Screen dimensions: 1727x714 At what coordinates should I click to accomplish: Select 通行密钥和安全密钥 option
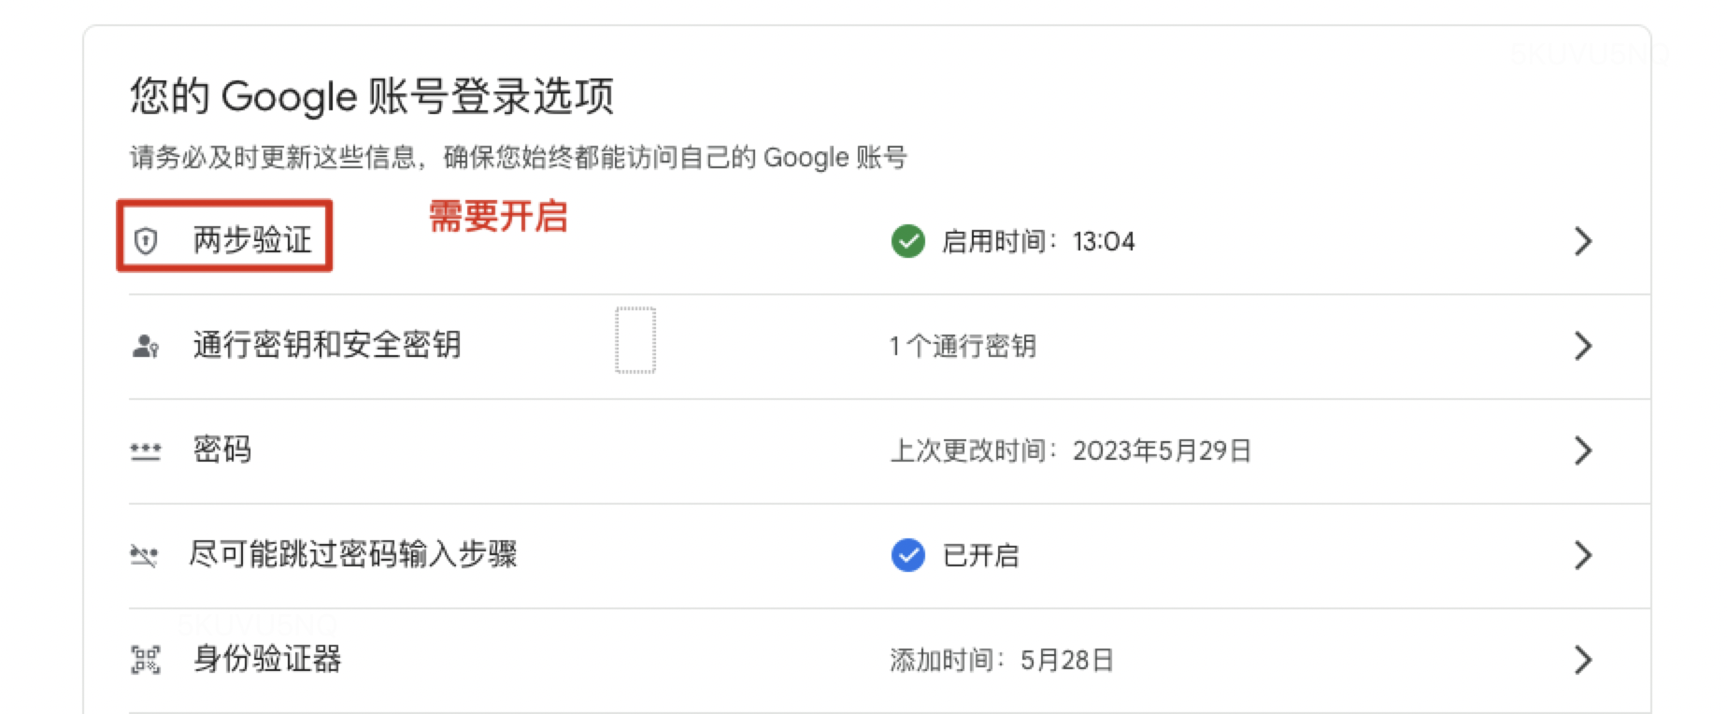(327, 345)
